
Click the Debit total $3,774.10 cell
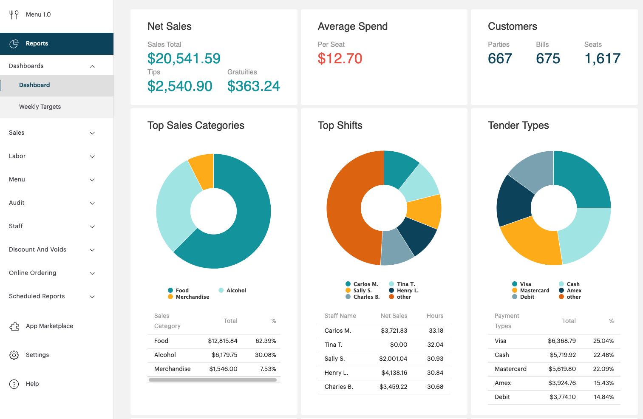click(563, 397)
